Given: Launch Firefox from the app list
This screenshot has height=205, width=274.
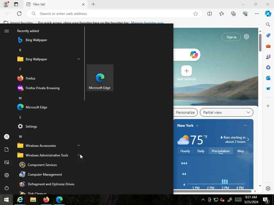Looking at the screenshot, I should pos(49,78).
